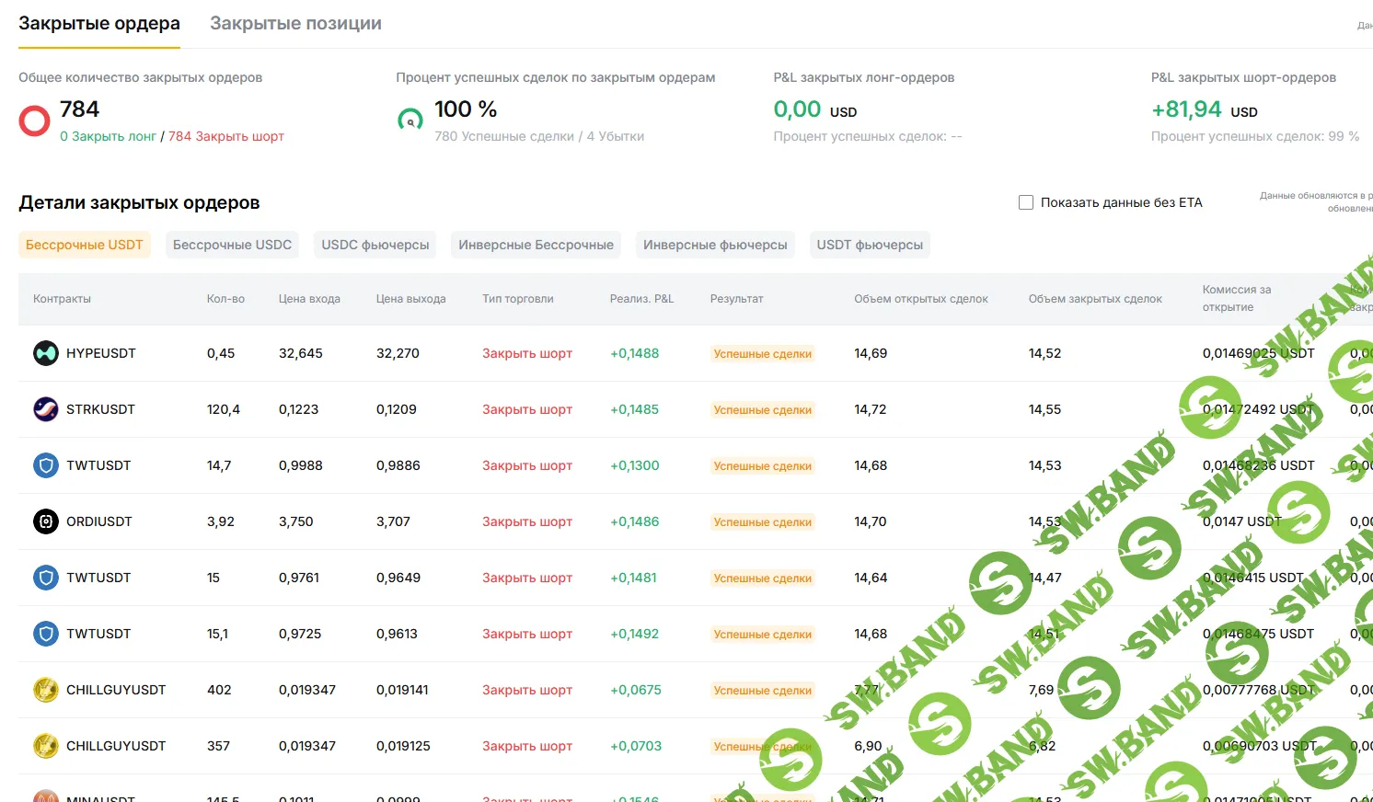Open the Закрытые позиции tab
This screenshot has width=1373, height=802.
coord(295,24)
